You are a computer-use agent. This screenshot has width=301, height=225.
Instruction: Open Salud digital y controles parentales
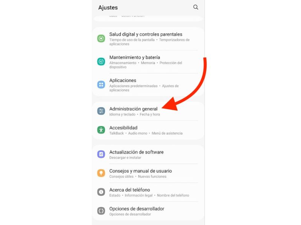(148, 39)
